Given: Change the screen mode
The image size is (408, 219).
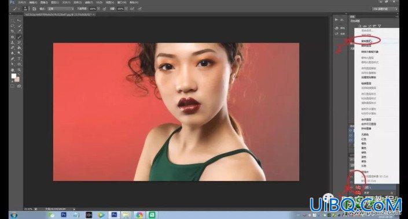Looking at the screenshot, I should pyautogui.click(x=19, y=86).
